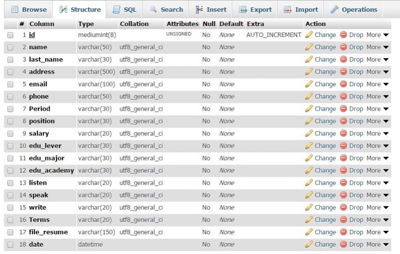Click the pencil icon on the salary row
This screenshot has width=400, height=254.
[x=309, y=133]
